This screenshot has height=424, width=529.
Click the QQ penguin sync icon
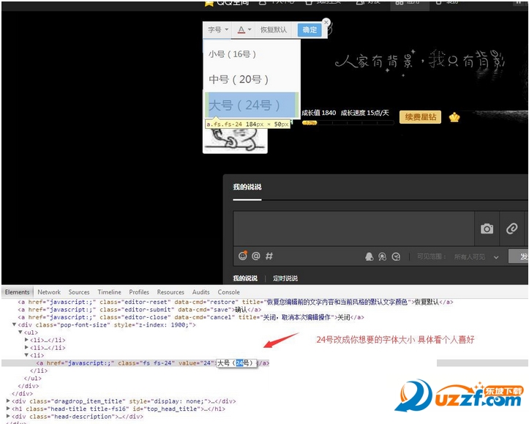point(369,256)
